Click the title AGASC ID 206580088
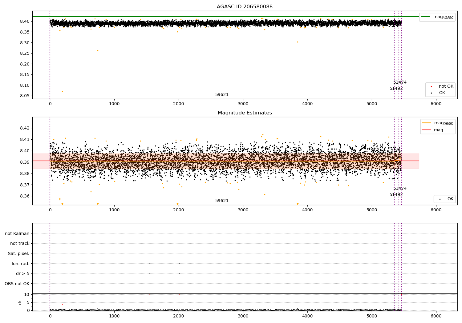Image resolution: width=462 pixels, height=323 pixels. point(245,7)
